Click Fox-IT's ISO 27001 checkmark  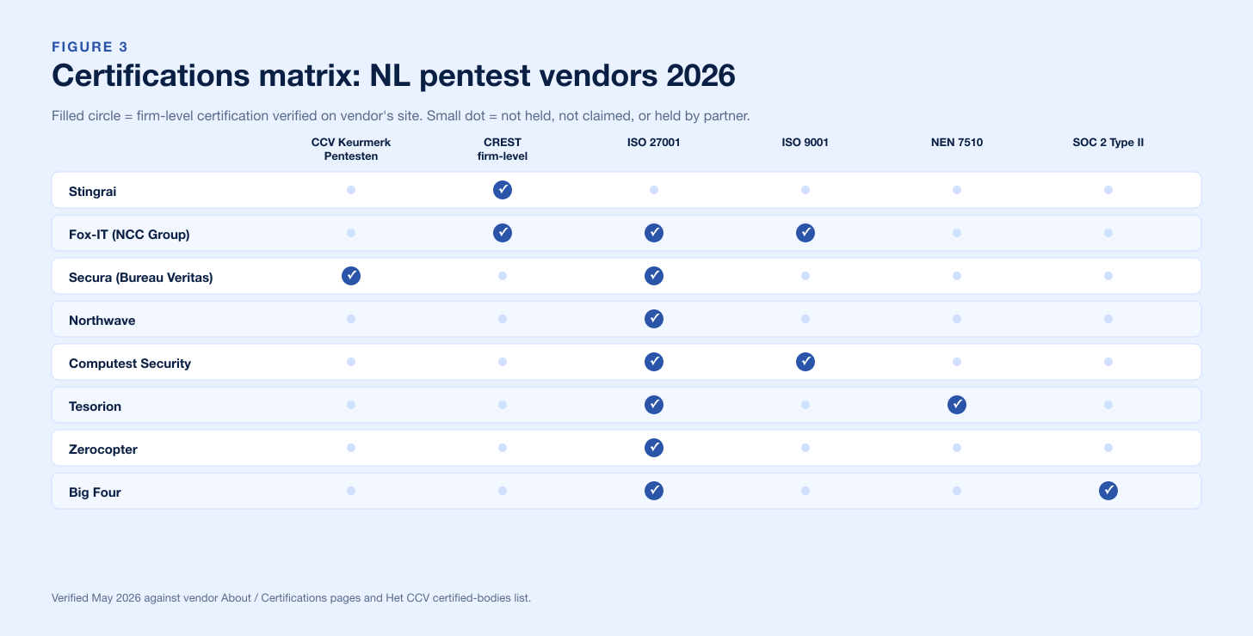coord(654,233)
